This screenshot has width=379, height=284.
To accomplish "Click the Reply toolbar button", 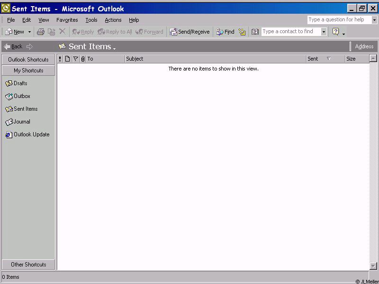I will coord(83,32).
